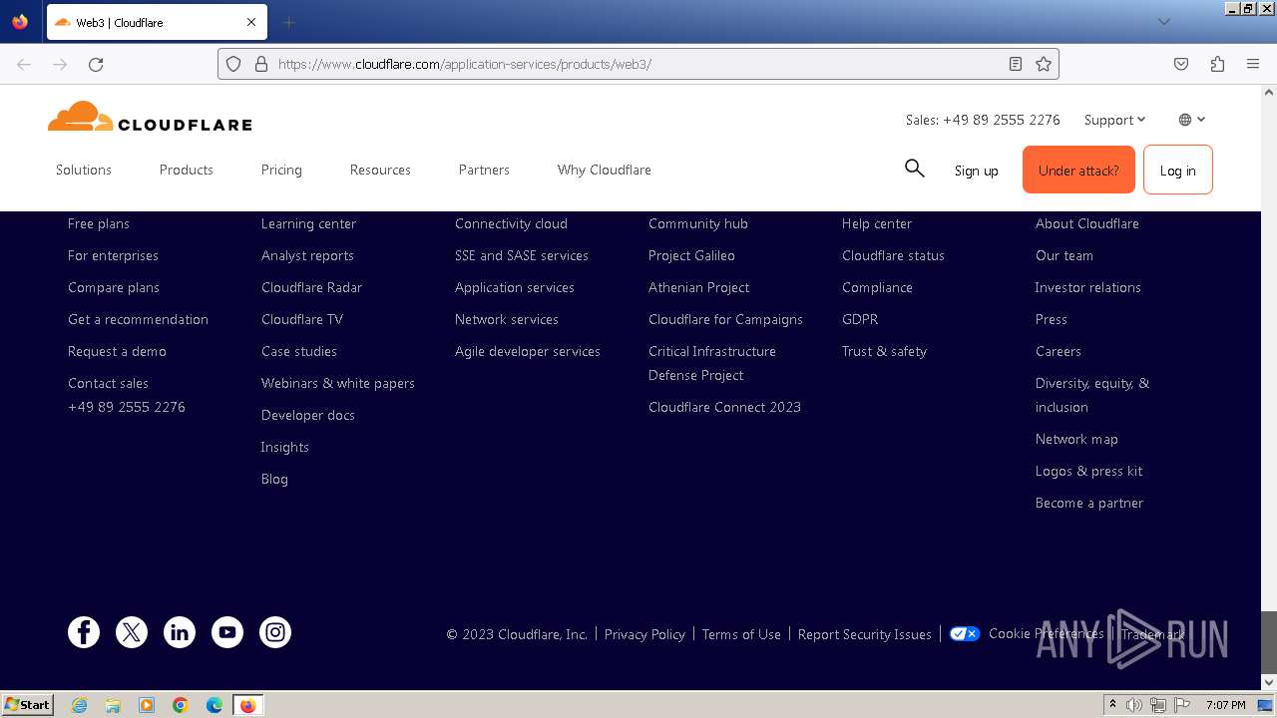The image size is (1277, 718).
Task: List all tabs dropdown arrow
Action: (x=1163, y=22)
